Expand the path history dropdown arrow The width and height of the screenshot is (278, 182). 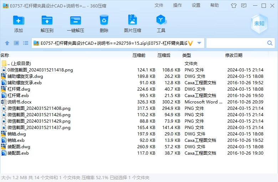[x=199, y=43]
